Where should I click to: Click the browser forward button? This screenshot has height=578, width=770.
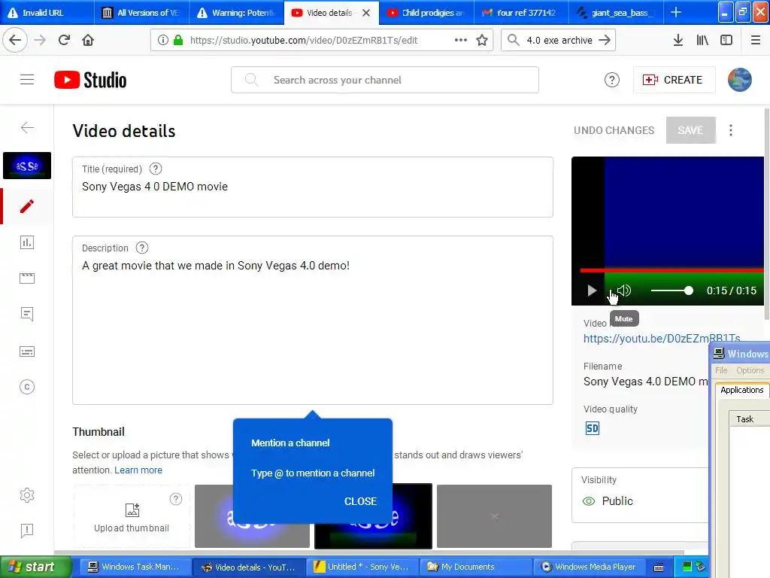pyautogui.click(x=41, y=40)
